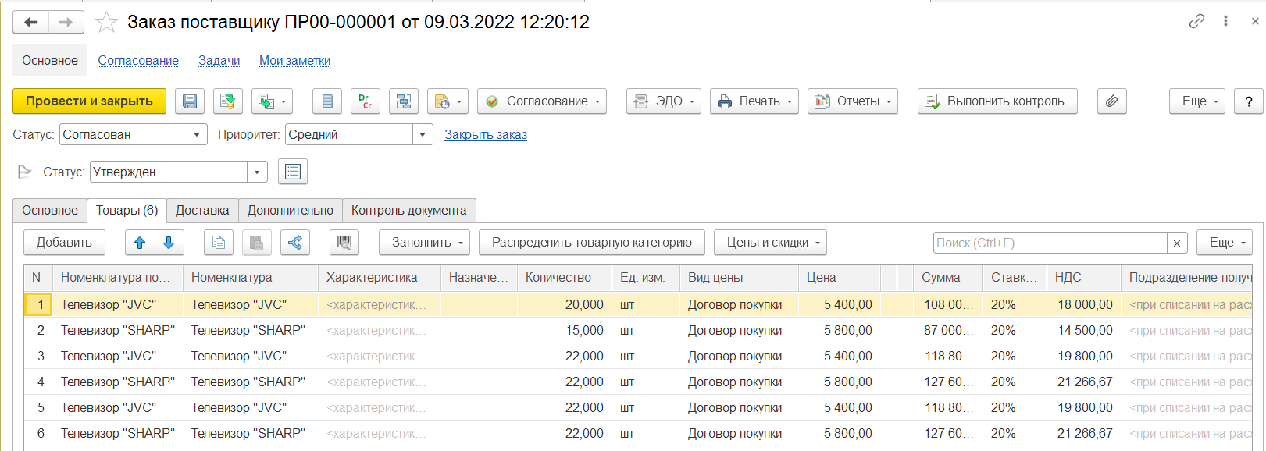The height and width of the screenshot is (451, 1266).
Task: Open the Заполнить dropdown menu
Action: point(425,243)
